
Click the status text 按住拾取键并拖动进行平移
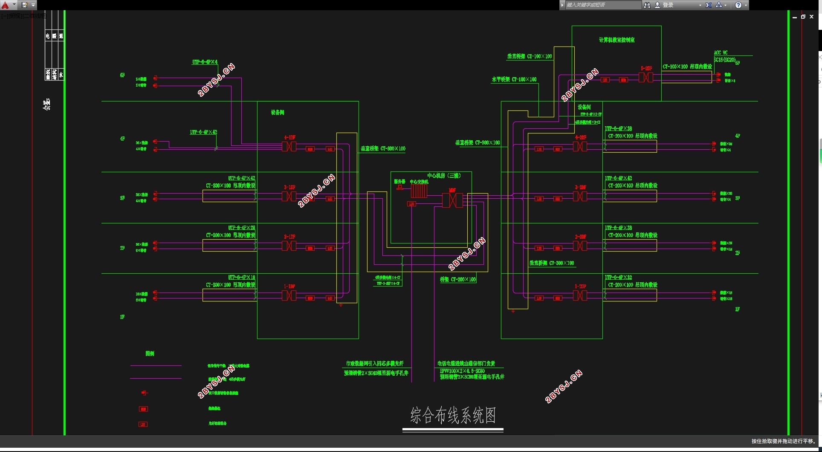[x=784, y=441]
